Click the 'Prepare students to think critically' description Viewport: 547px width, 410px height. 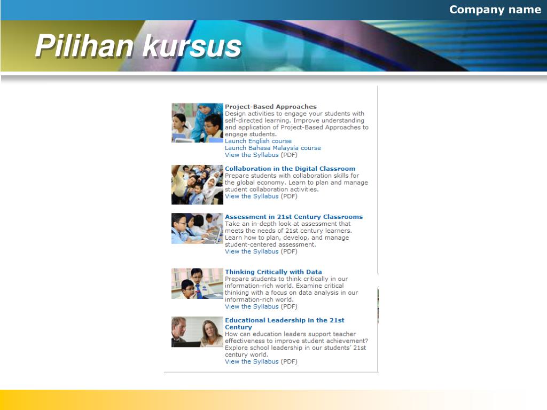pyautogui.click(x=291, y=289)
